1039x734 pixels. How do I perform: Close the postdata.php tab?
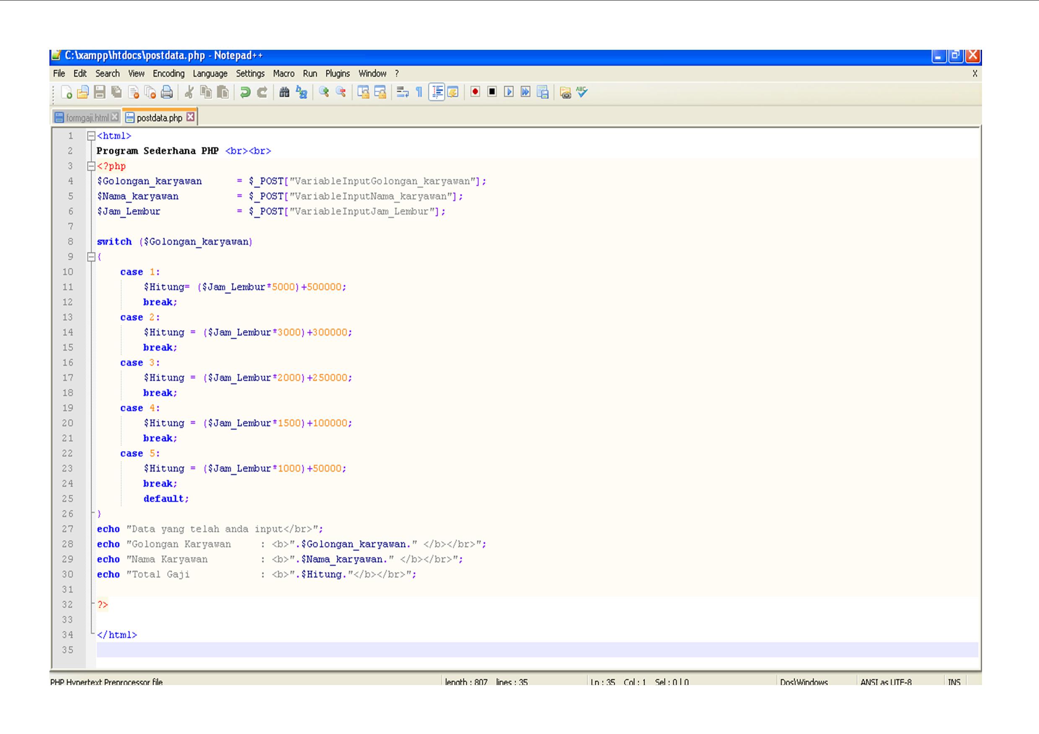pyautogui.click(x=191, y=117)
